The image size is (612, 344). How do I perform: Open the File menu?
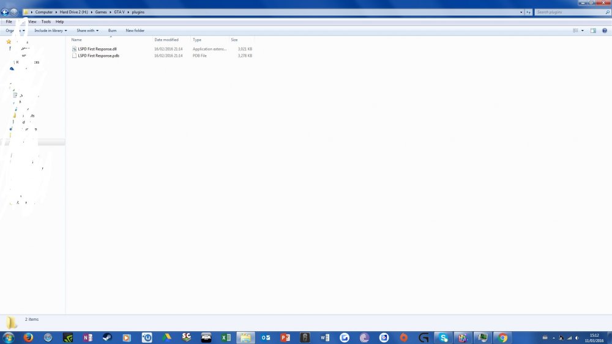coord(9,22)
